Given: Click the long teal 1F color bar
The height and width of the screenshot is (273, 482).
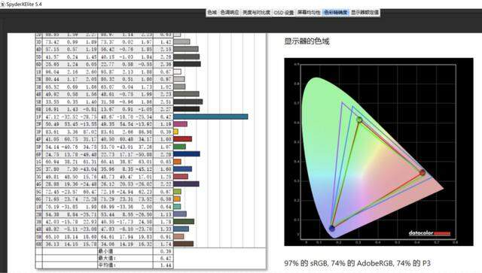Looking at the screenshot, I should [x=211, y=117].
